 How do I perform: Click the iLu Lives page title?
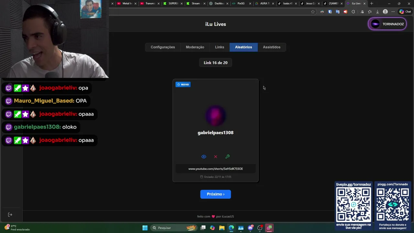click(x=216, y=24)
